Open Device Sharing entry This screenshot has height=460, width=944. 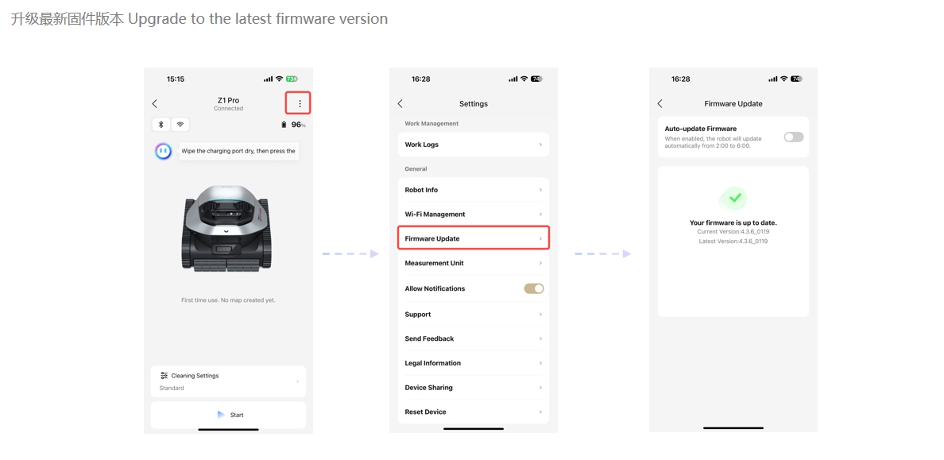[474, 387]
